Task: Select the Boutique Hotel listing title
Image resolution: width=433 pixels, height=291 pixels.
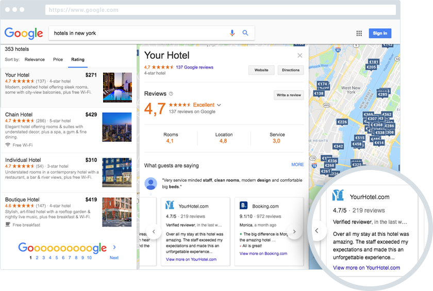Action: pyautogui.click(x=22, y=199)
